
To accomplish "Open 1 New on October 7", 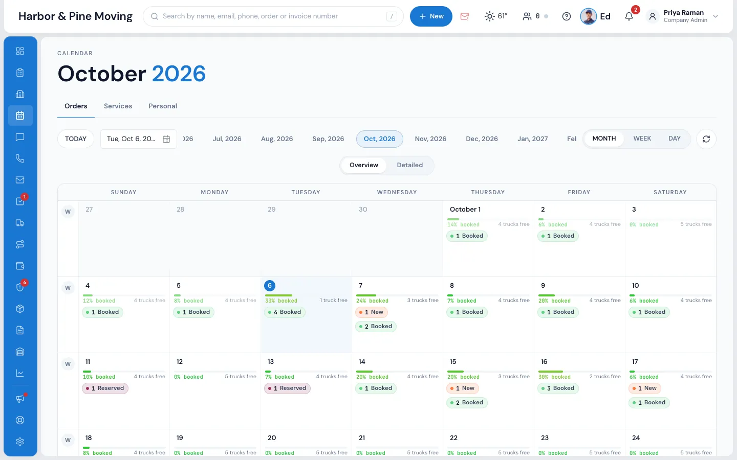I will coord(372,312).
